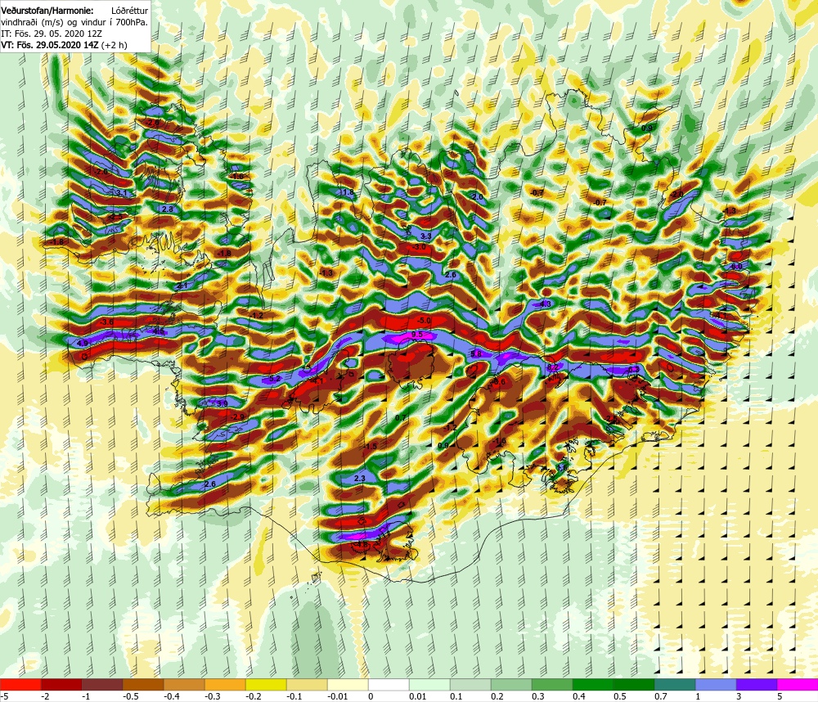Click the maroon legend swatch between -1 and -0.5
The image size is (818, 702).
(102, 684)
